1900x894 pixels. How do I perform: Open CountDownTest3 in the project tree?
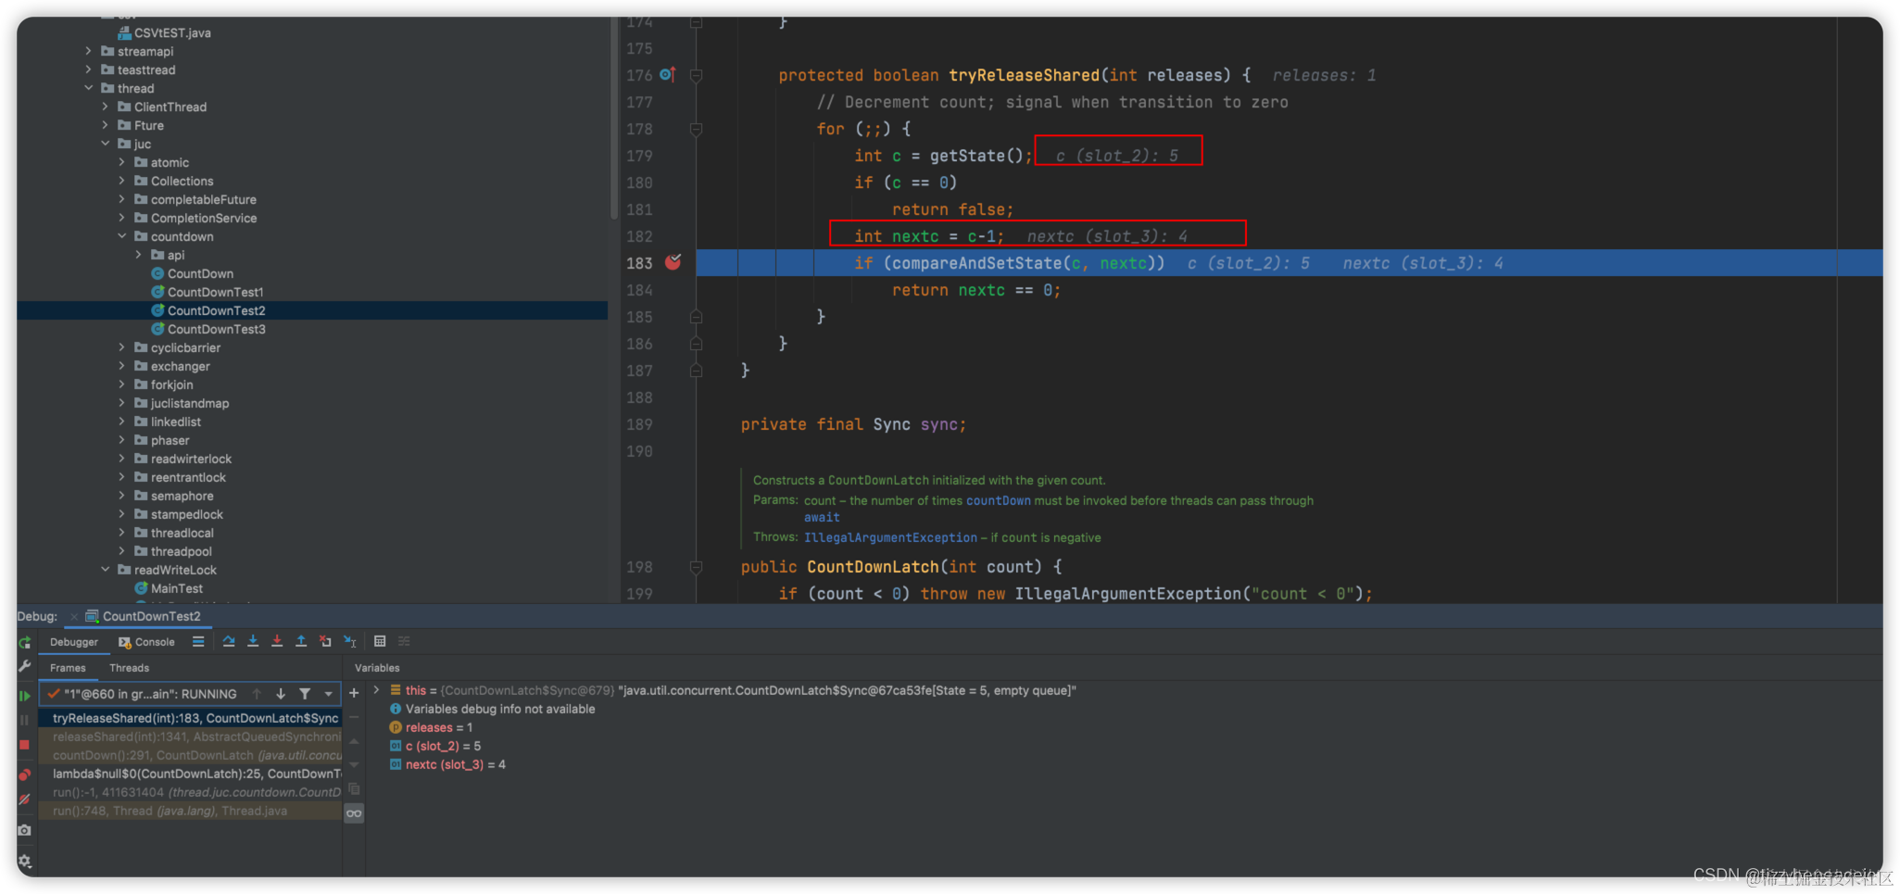point(216,329)
